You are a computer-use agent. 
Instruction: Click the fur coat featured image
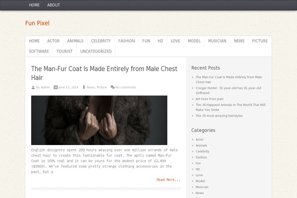[99, 120]
